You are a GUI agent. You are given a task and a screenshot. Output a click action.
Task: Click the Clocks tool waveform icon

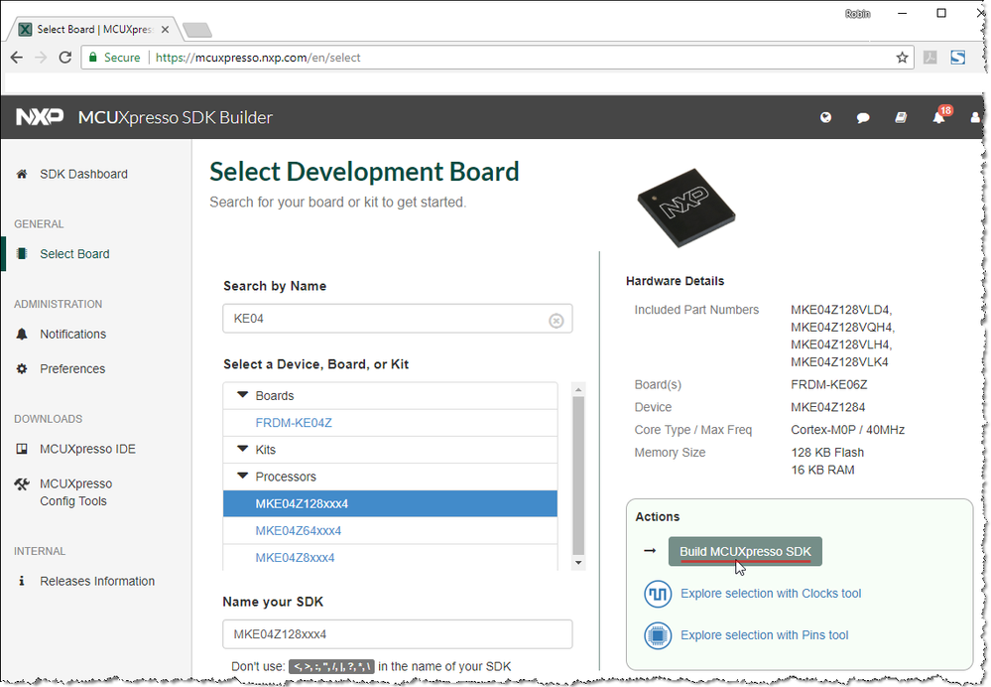(658, 594)
